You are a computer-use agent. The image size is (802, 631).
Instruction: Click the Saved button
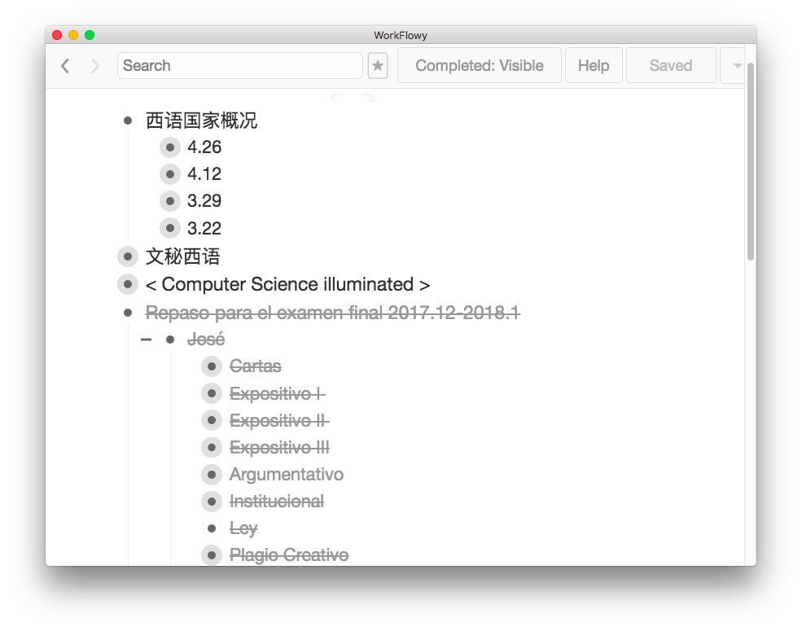pyautogui.click(x=670, y=66)
